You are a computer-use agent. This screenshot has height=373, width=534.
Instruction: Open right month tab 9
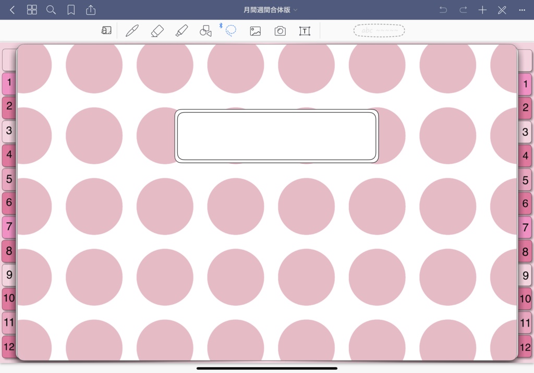525,275
